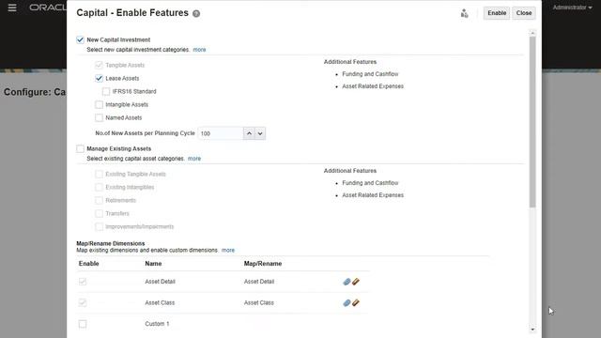Screen dimensions: 601x338
Task: Toggle the Existing Tangible Assets checkbox
Action: pos(99,174)
